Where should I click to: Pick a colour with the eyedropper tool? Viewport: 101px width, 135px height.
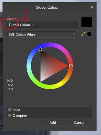click(x=83, y=34)
